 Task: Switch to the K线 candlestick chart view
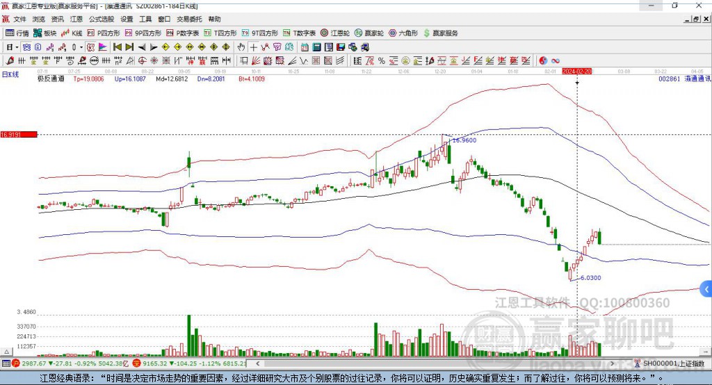(x=72, y=33)
